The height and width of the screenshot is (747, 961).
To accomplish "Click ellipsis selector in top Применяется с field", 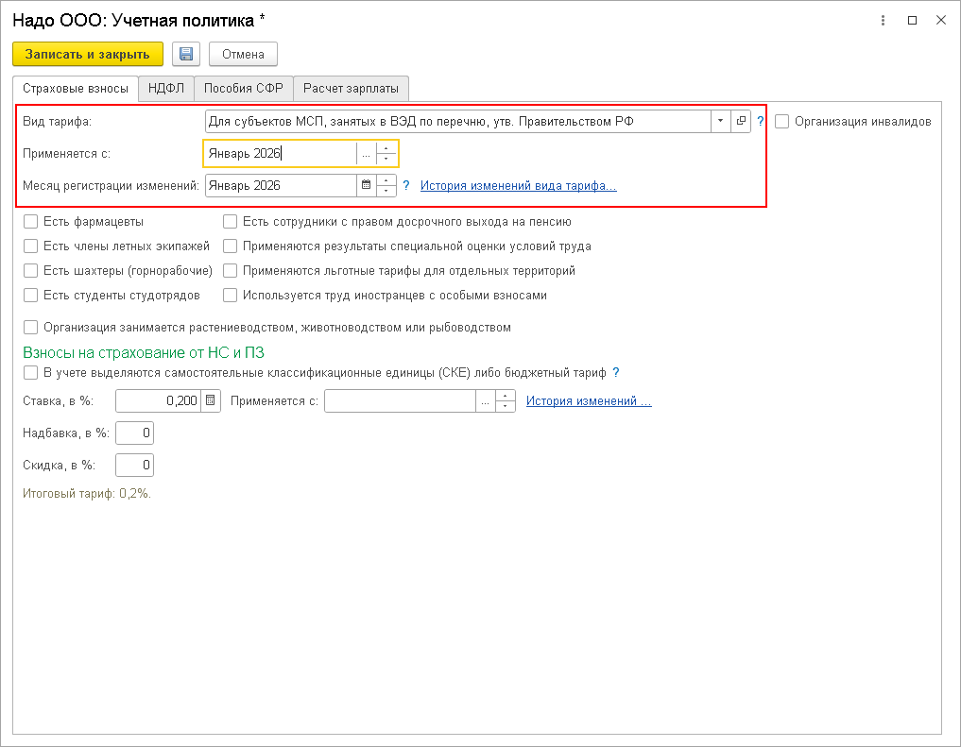I will (x=366, y=154).
